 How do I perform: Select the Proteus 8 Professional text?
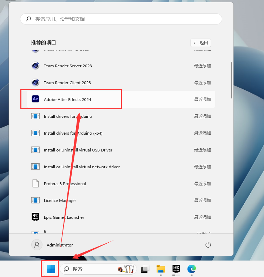pos(65,184)
